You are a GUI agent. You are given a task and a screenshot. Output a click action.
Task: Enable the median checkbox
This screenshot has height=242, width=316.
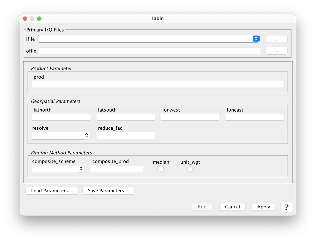[x=161, y=169]
